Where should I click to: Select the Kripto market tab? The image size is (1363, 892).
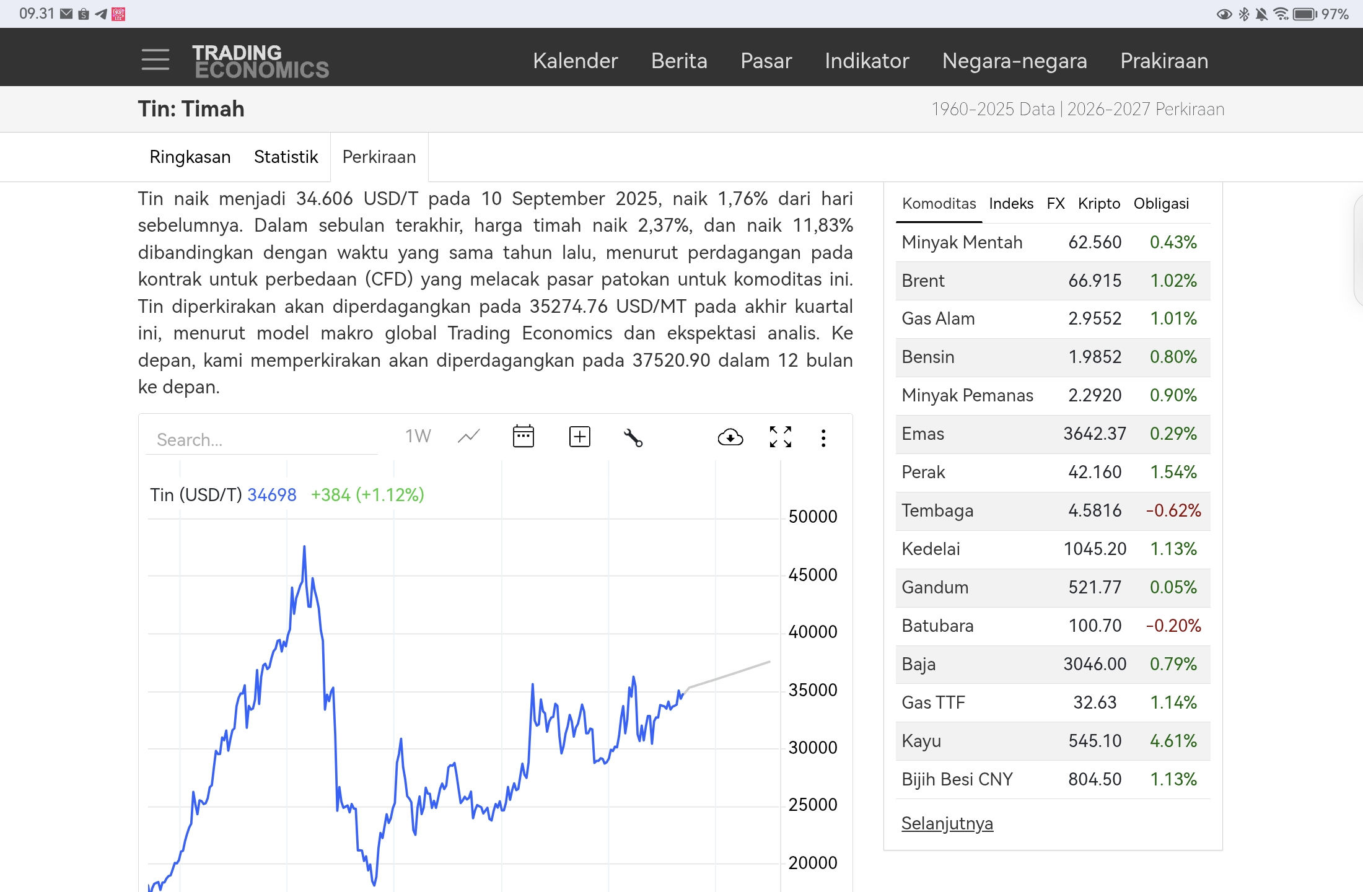[x=1098, y=204]
